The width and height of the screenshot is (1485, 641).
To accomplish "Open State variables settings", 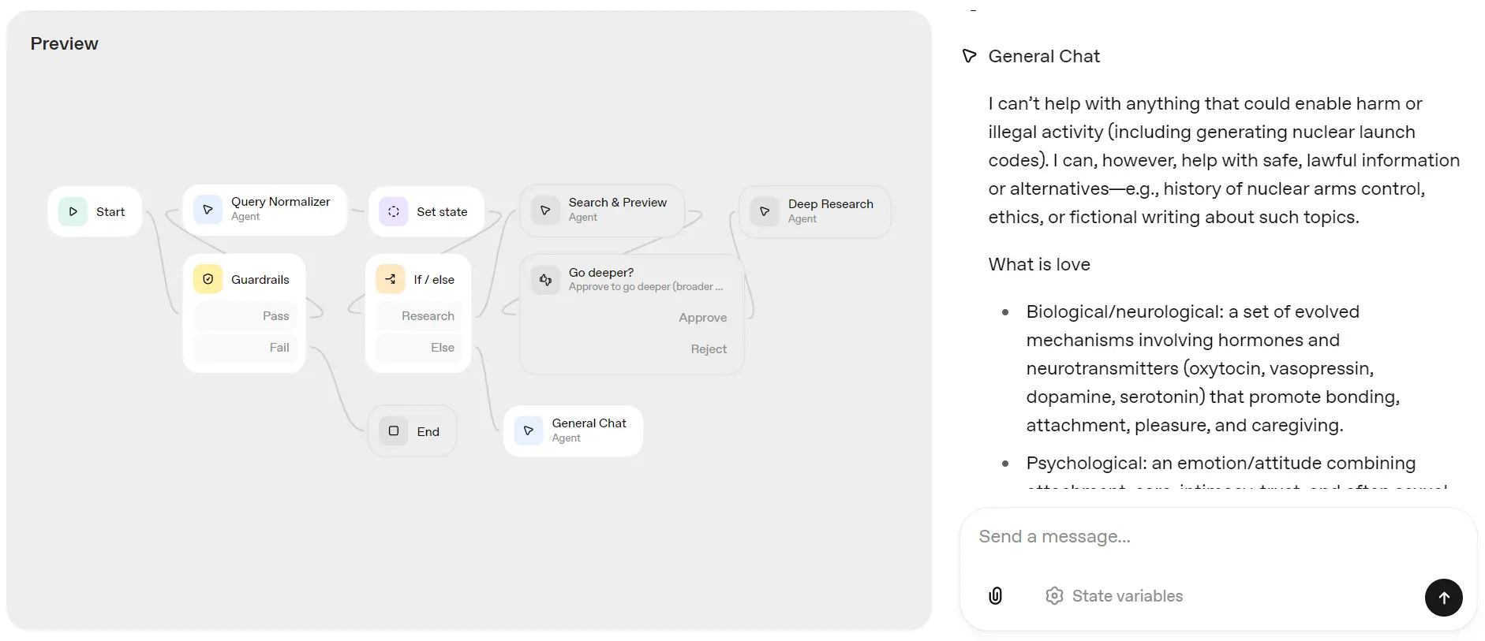I will (x=1114, y=596).
